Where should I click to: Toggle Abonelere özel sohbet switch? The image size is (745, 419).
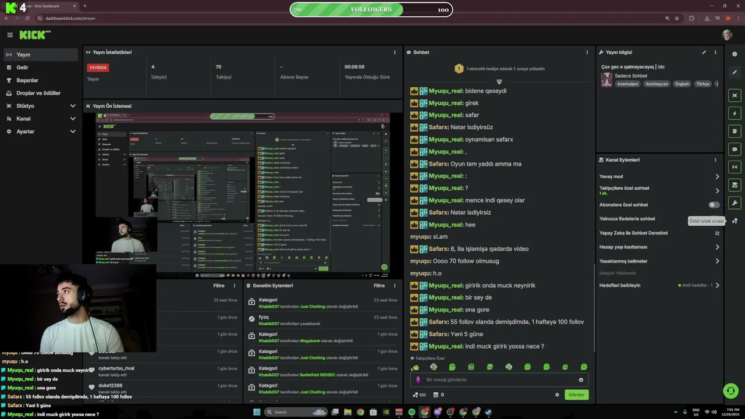(x=714, y=205)
